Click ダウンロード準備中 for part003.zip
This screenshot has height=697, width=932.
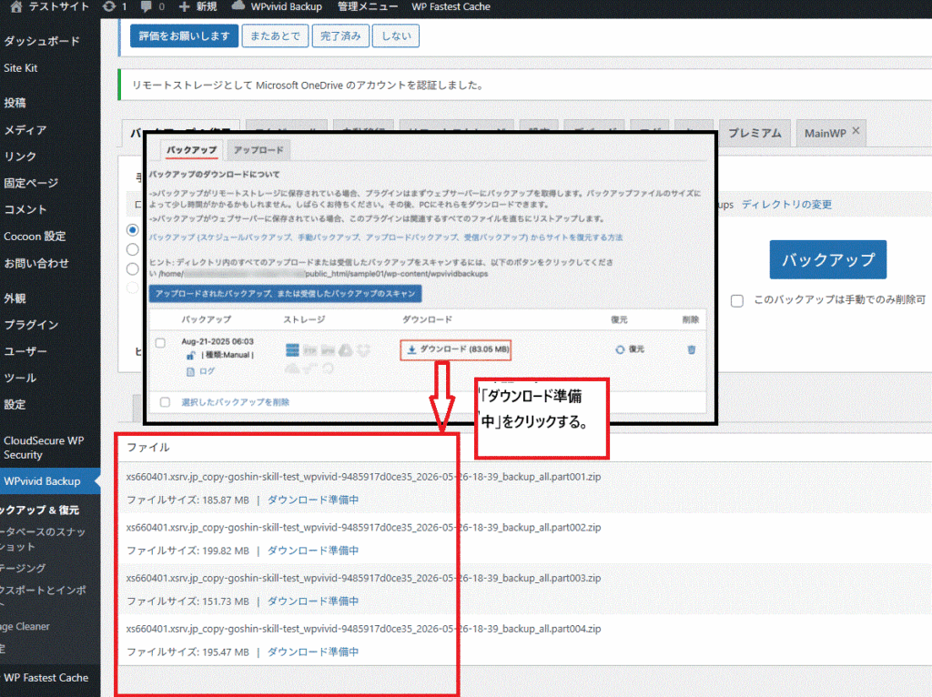tap(313, 601)
